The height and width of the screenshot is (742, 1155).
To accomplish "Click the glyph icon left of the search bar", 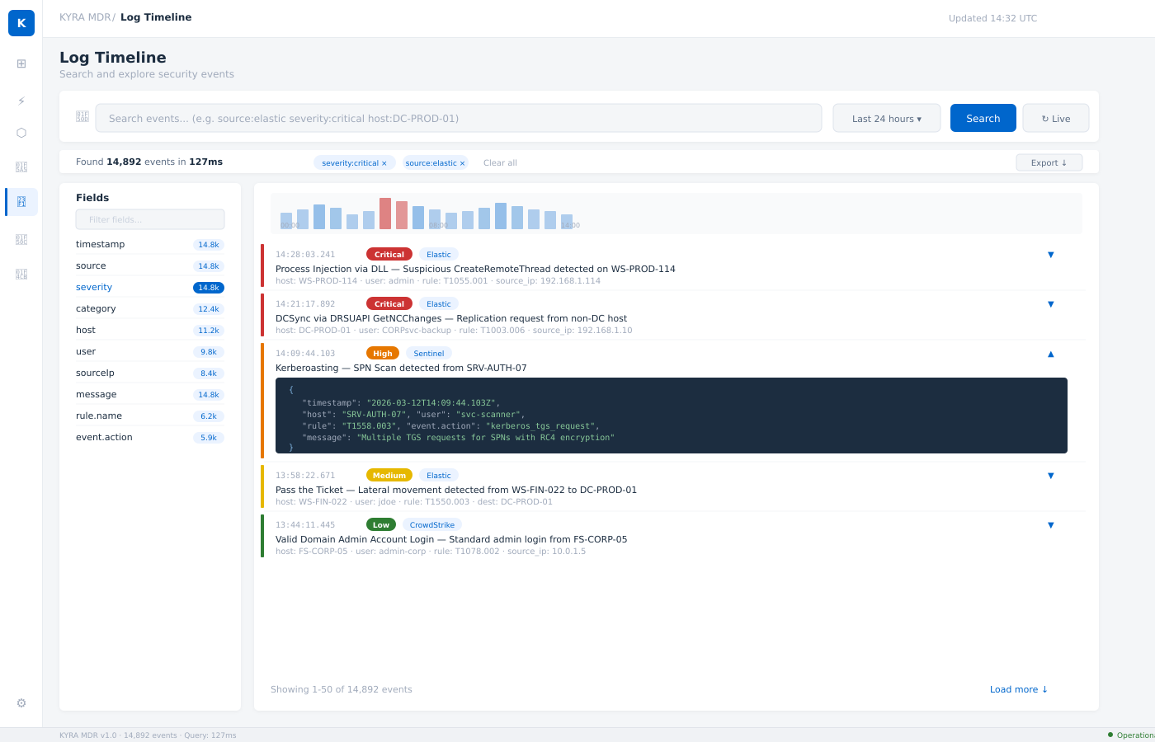I will [82, 117].
